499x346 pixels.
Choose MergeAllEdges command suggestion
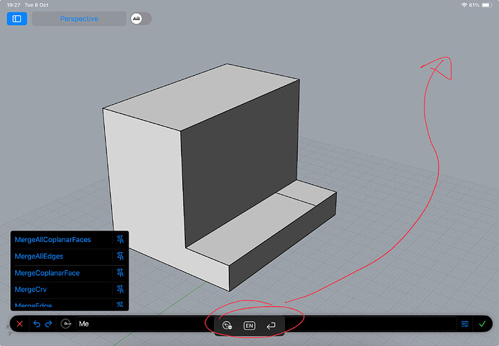39,256
